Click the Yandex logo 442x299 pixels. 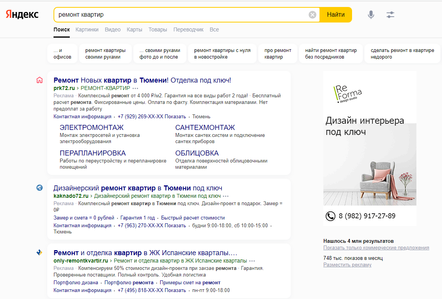pos(22,15)
